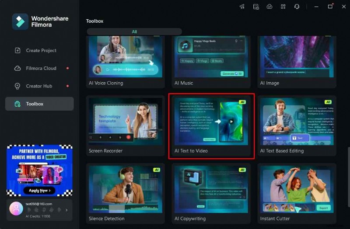Go to Creator Hub section
Screen dimensions: 350x229
(39, 86)
